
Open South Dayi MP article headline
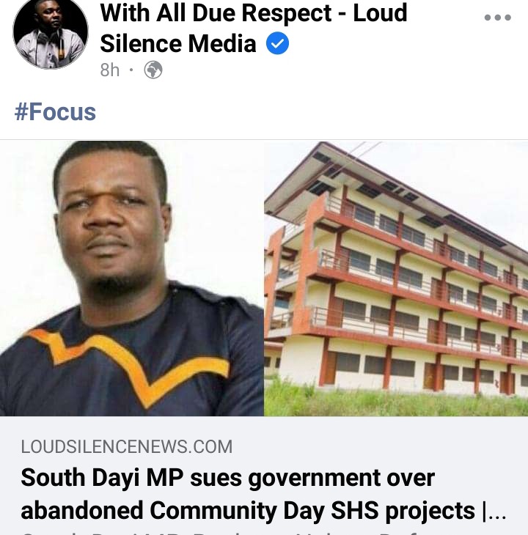pyautogui.click(x=263, y=494)
